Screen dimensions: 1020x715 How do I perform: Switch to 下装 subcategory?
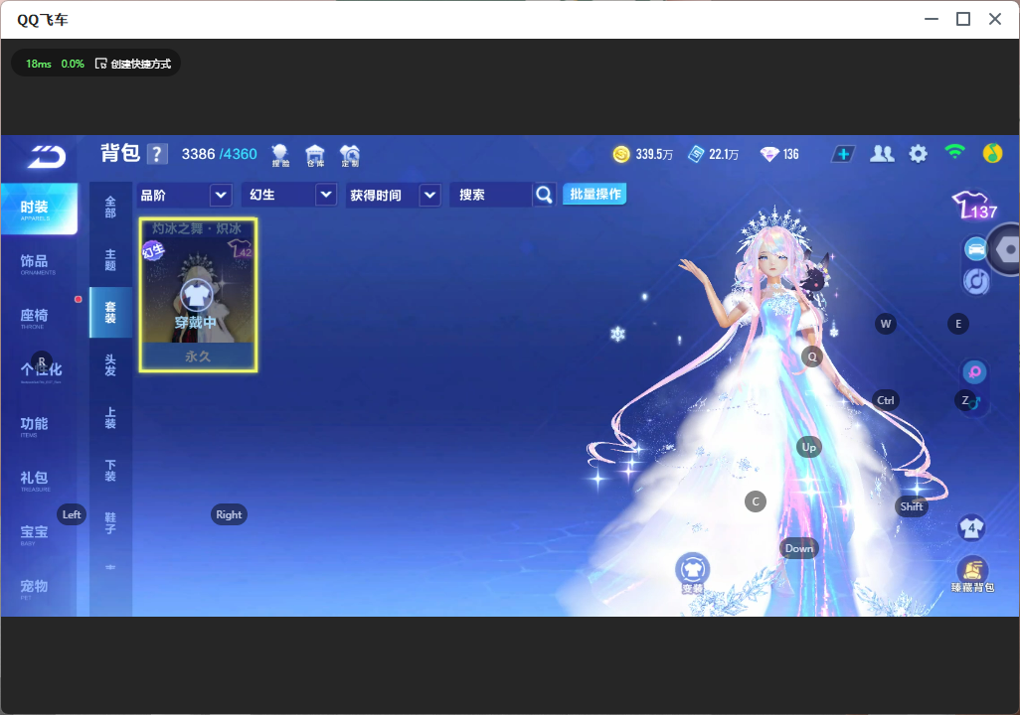tap(110, 471)
